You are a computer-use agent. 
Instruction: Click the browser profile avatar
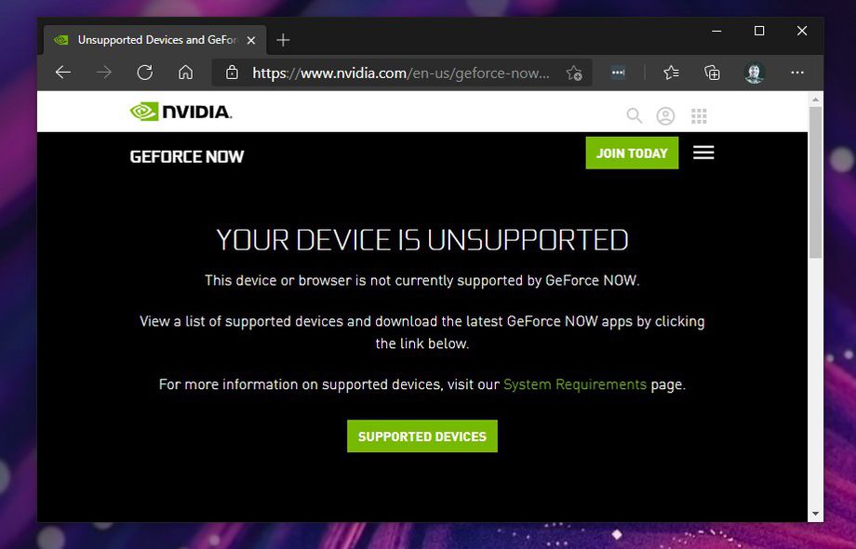tap(755, 73)
